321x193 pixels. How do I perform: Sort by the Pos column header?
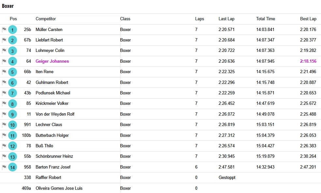[x=13, y=19]
